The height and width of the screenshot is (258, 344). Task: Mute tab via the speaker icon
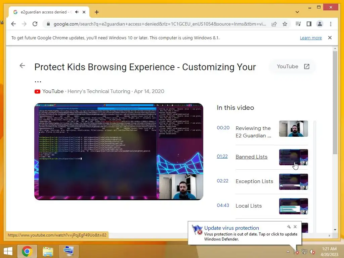[77, 12]
